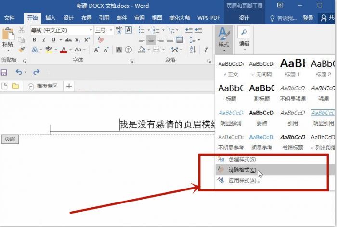Click the Cut scissors icon
337x227 pixels.
pos(22,30)
